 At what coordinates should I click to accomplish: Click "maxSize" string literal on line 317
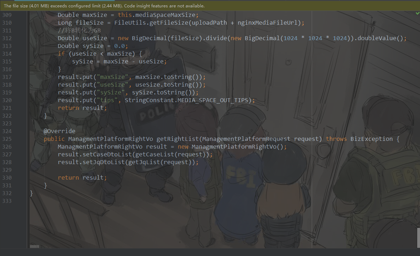tap(112, 77)
